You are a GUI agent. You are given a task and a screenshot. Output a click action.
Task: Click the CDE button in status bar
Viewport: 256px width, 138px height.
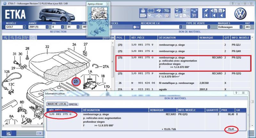click(x=39, y=133)
